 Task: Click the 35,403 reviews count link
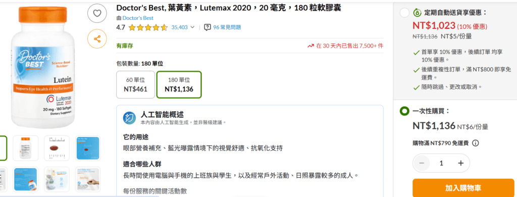[179, 27]
